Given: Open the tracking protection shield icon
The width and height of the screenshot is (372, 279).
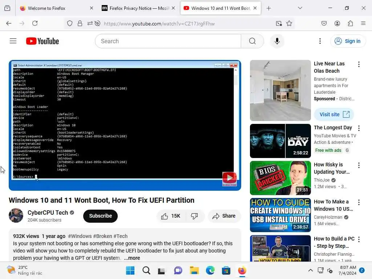Looking at the screenshot, I should [x=69, y=23].
